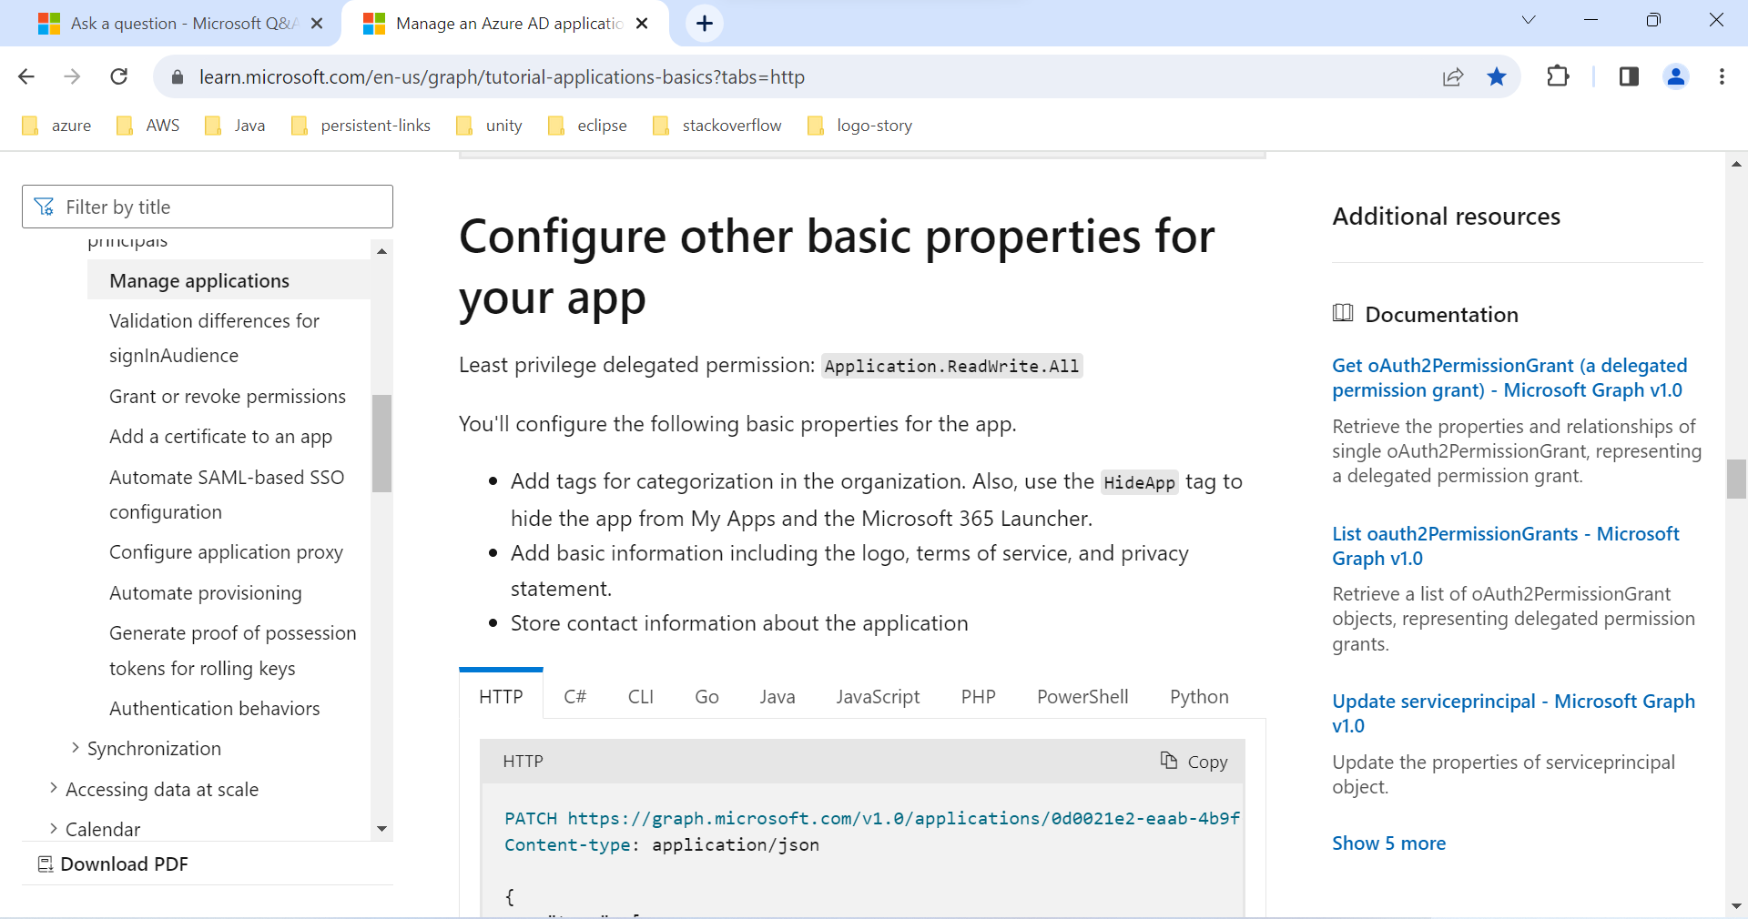1748x919 pixels.
Task: Open Update serviceprincipal link
Action: 1513,713
